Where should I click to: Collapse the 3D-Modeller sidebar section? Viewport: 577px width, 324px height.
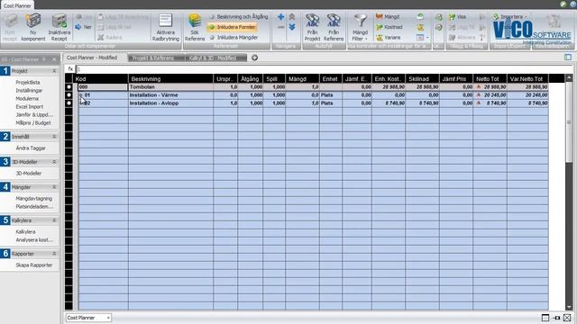(x=54, y=162)
